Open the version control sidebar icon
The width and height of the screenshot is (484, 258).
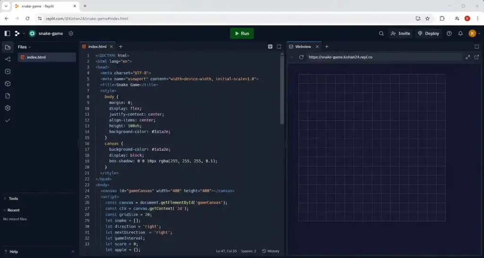click(x=8, y=59)
